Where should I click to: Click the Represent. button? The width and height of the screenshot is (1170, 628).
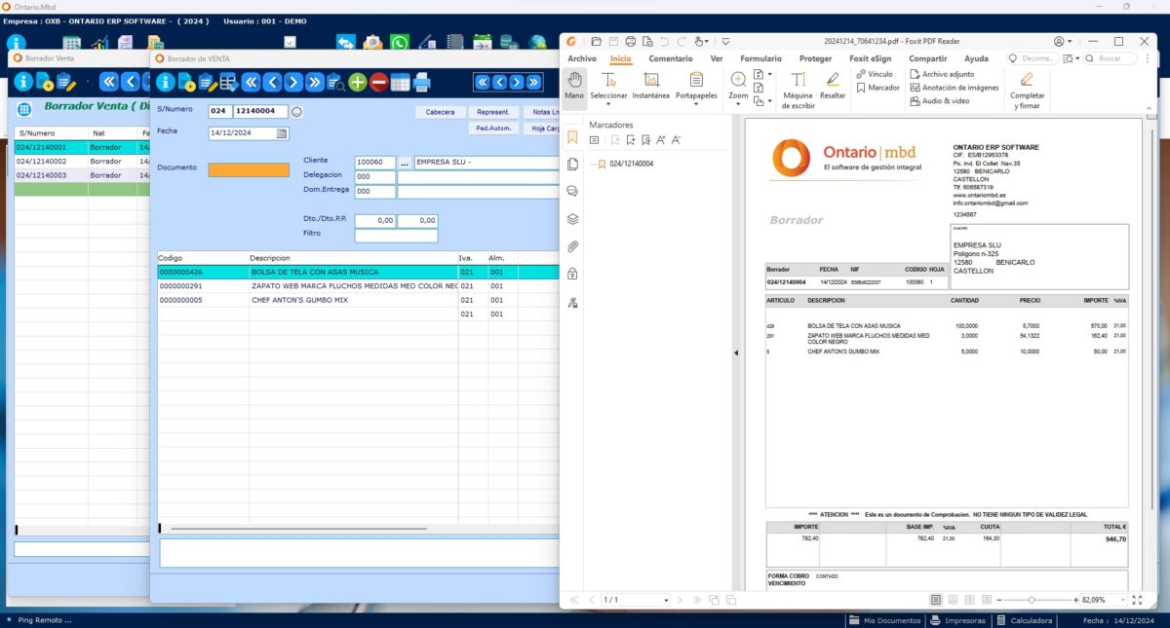point(493,112)
